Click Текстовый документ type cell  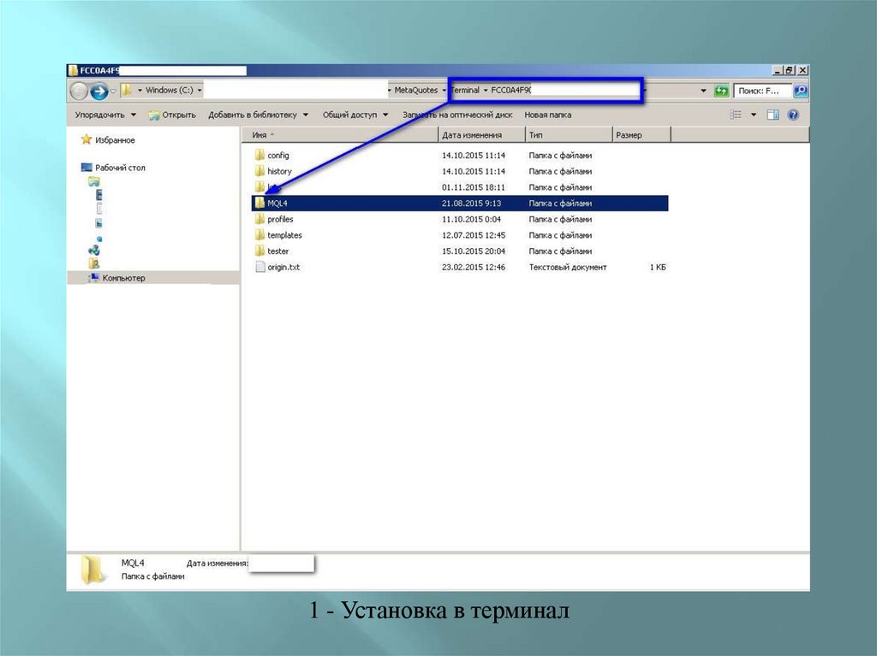point(568,267)
